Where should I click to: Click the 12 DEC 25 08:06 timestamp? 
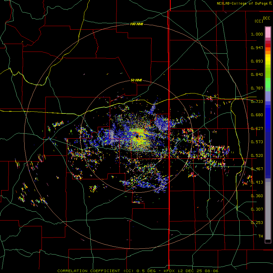pyautogui.click(x=198, y=271)
